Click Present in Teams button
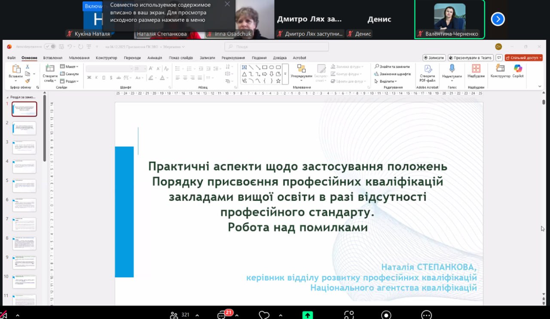Viewport: 550px width, 319px height. [471, 58]
